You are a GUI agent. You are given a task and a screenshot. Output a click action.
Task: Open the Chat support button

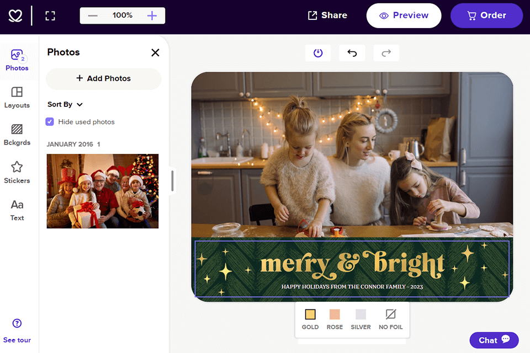[x=494, y=340]
